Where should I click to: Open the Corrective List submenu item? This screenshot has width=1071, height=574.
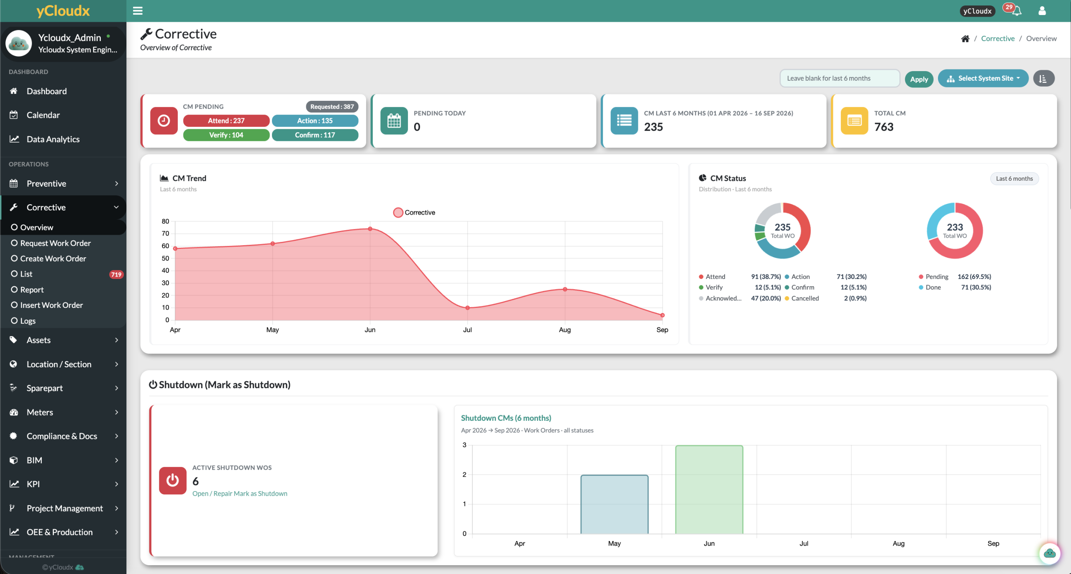pyautogui.click(x=63, y=274)
